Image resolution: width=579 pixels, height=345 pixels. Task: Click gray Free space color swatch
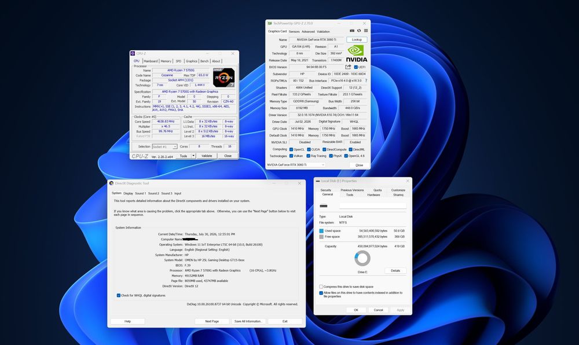(321, 237)
